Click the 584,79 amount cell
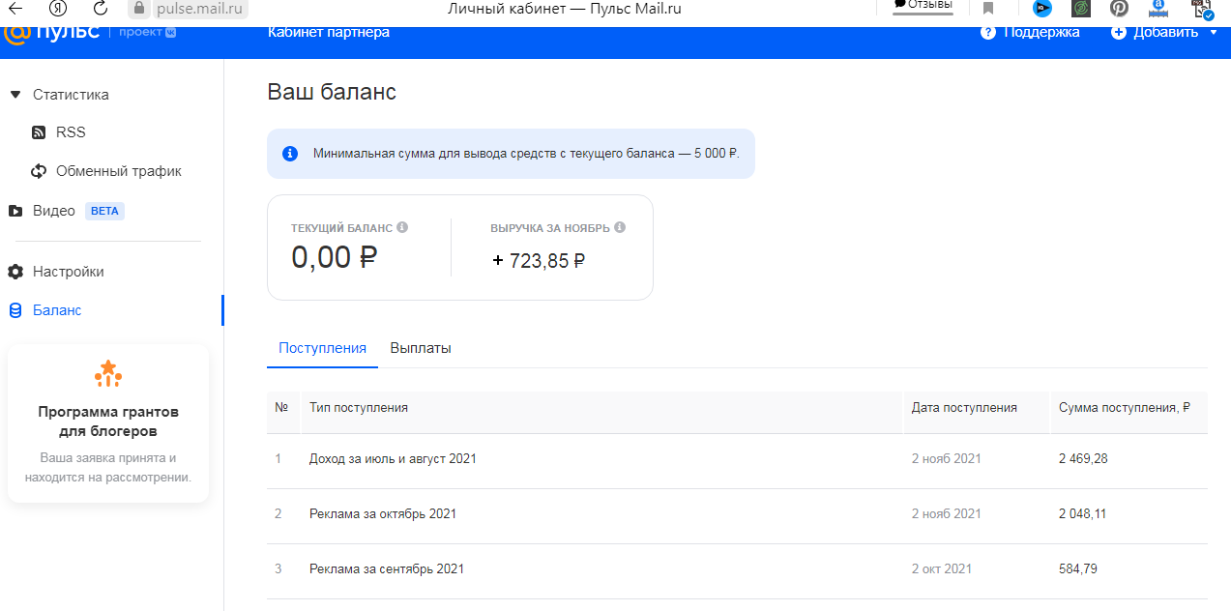Viewport: 1231px width, 611px height. point(1078,569)
